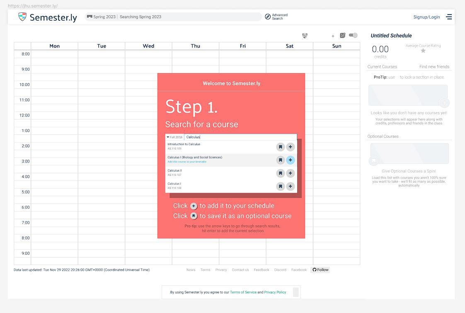Viewport: 465px width, 313px height.
Task: Open Terms of Service in the cookie banner
Action: click(243, 292)
